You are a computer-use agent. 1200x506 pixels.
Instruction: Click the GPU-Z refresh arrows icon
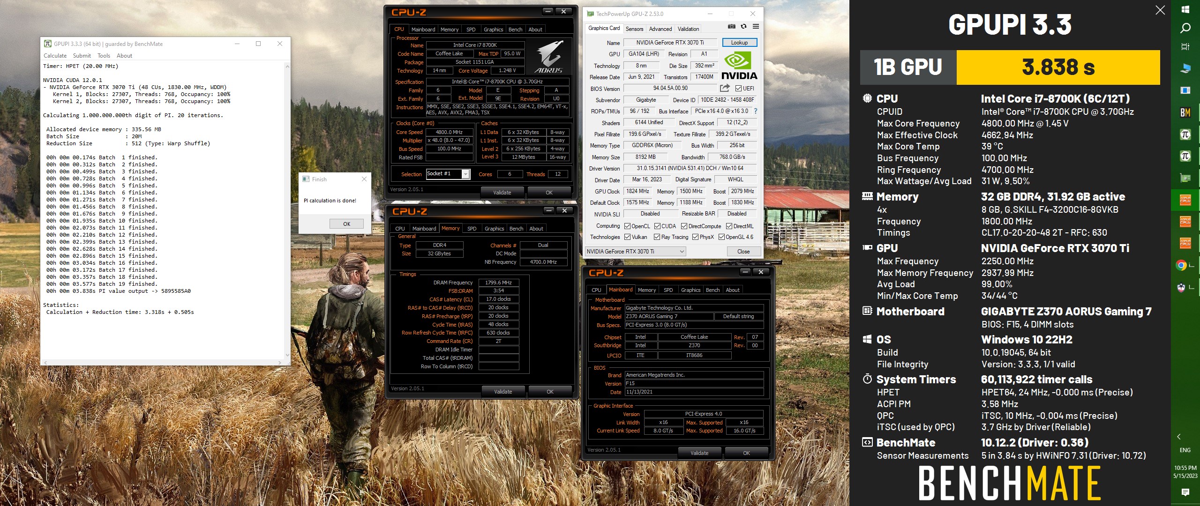[743, 27]
